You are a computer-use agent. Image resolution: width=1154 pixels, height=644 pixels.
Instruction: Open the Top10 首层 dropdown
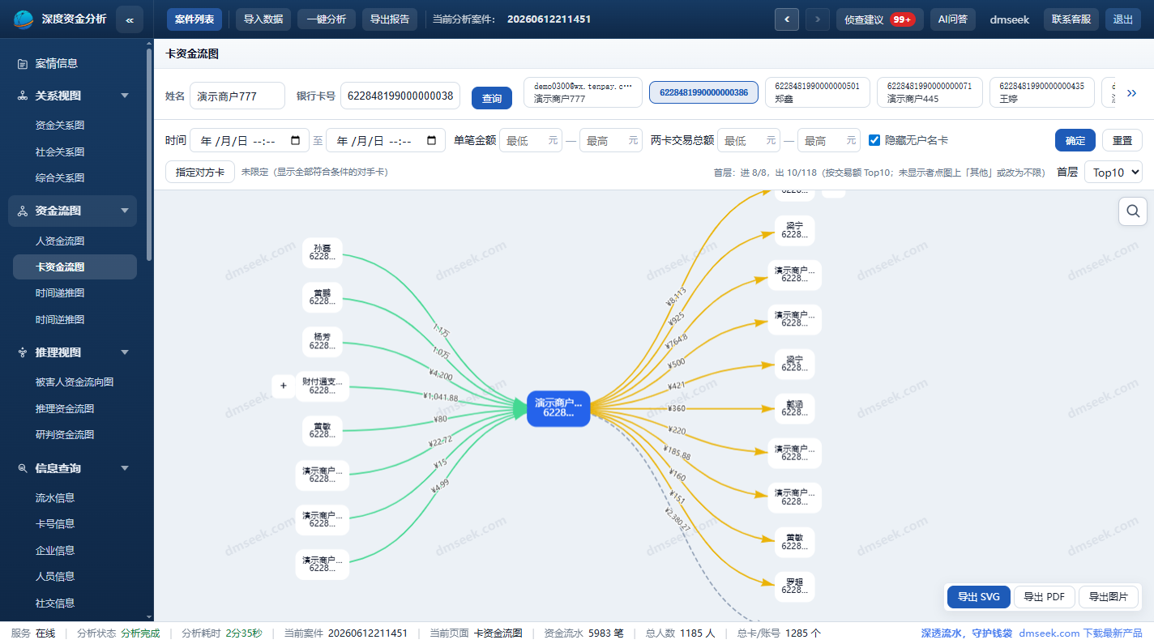click(1113, 172)
